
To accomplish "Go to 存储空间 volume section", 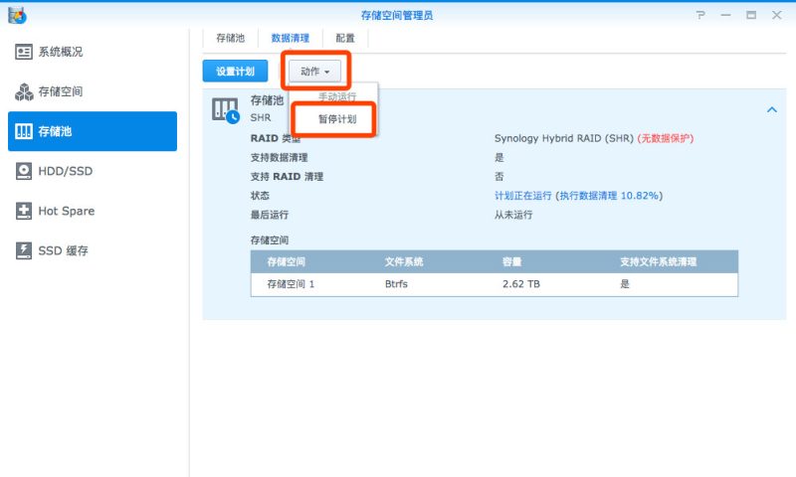I will click(x=93, y=91).
